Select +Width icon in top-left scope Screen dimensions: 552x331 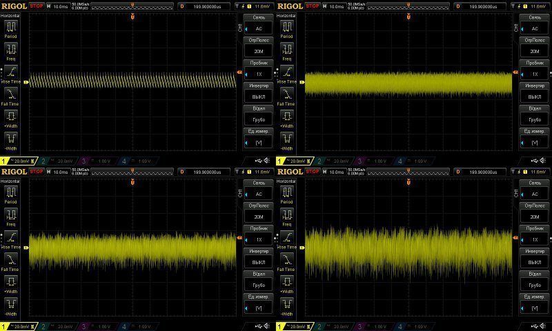point(11,117)
